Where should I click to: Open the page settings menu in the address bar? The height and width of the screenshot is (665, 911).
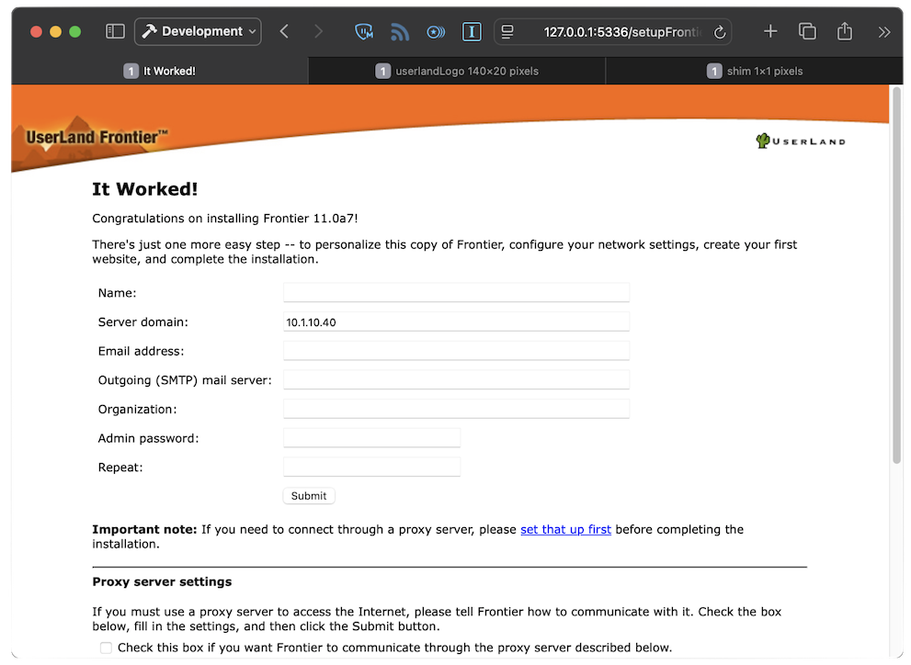(507, 31)
